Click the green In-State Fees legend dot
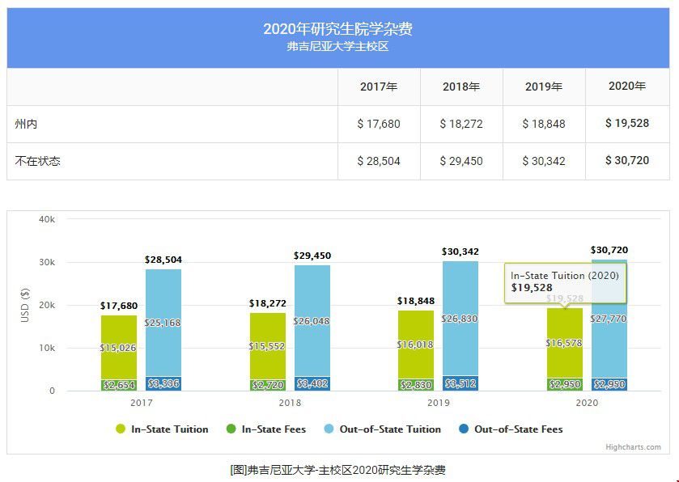This screenshot has width=679, height=482. click(231, 429)
